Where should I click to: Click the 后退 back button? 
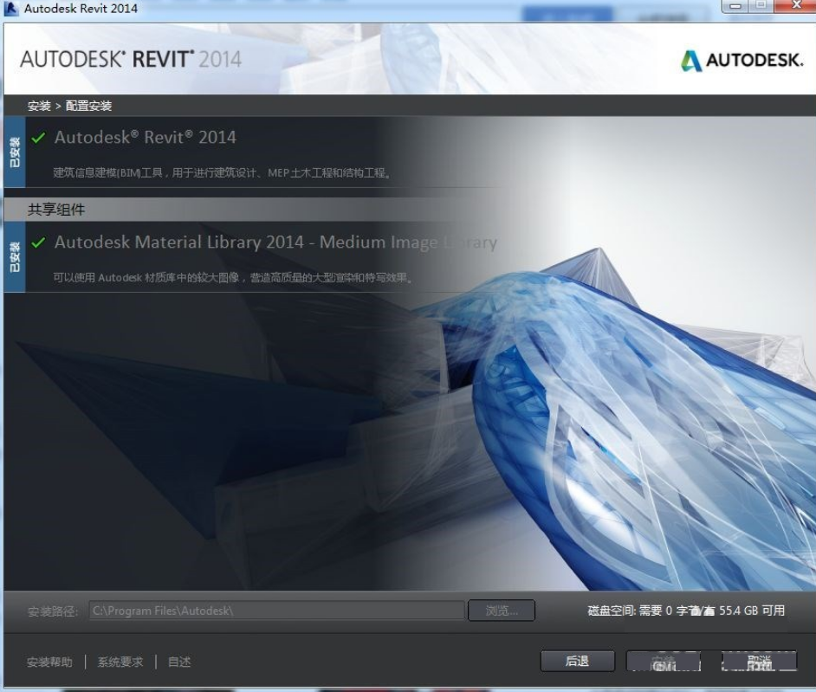[x=578, y=662]
